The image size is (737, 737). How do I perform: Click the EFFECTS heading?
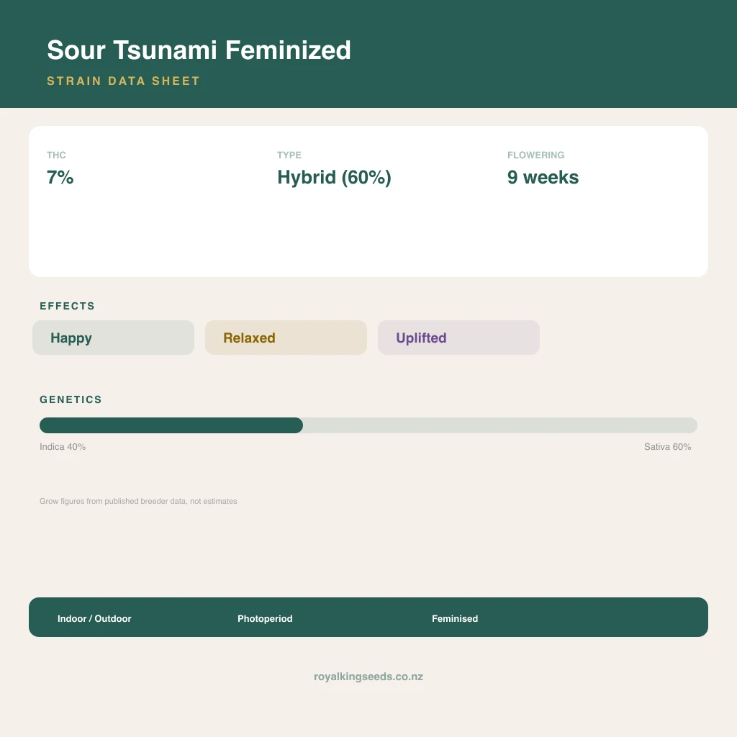point(67,306)
